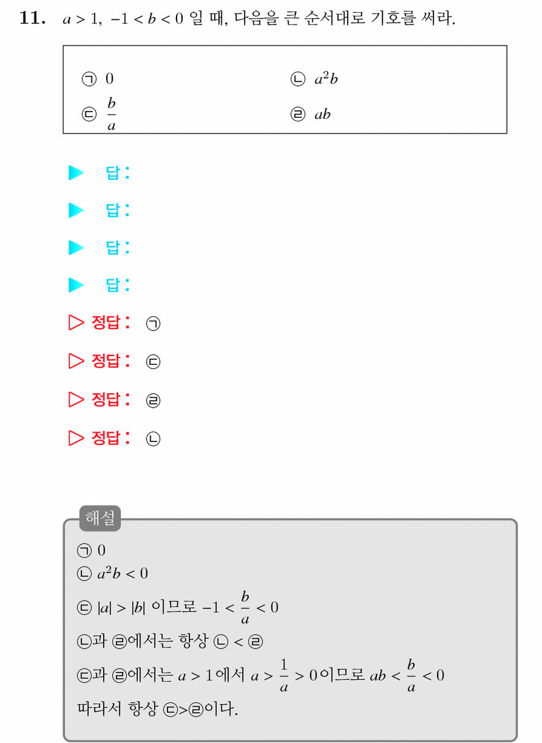This screenshot has width=542, height=743.
Task: Select choice ㉢ b/a in the box
Action: [99, 114]
